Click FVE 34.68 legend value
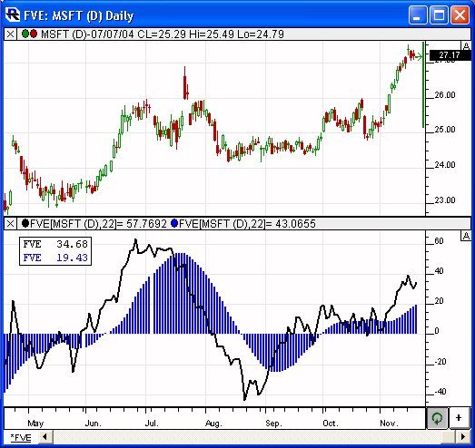475x448 pixels. 72,244
